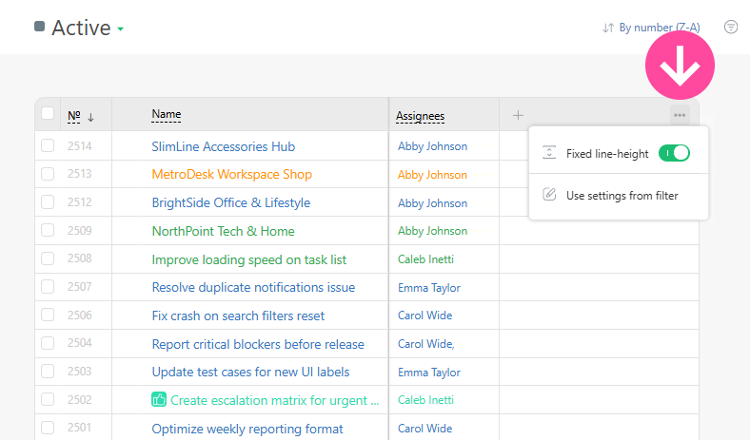Viewport: 750px width, 440px height.
Task: Click the thumbs-up icon on task 2502
Action: tap(159, 400)
